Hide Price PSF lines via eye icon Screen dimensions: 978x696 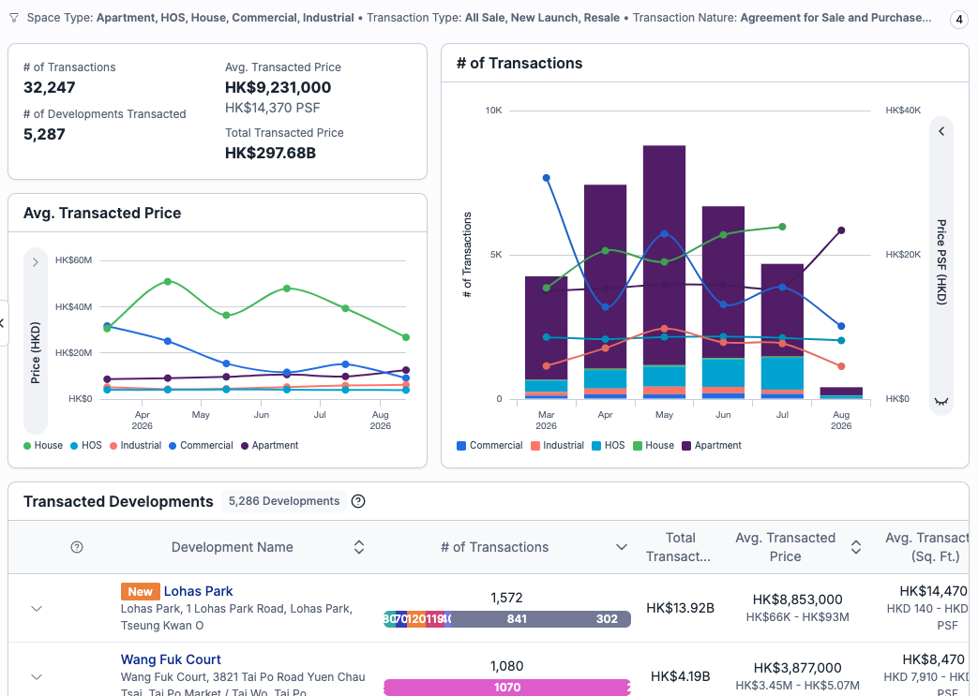pos(941,401)
